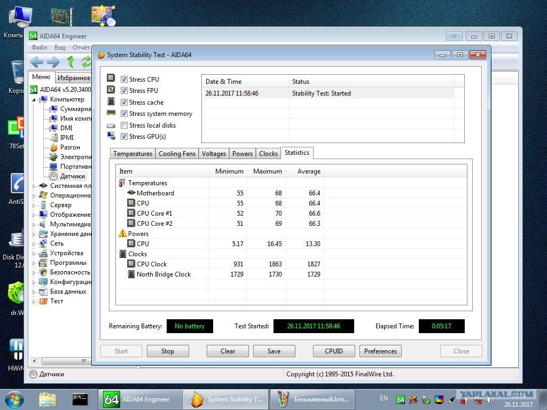Image resolution: width=547 pixels, height=410 pixels.
Task: Open Windows Explorer folder on taskbar
Action: click(48, 399)
